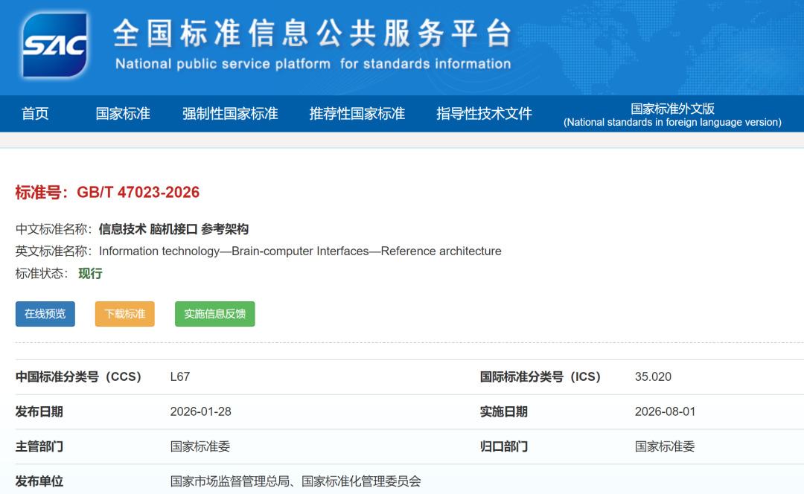Click the 英文标准名称 label
The width and height of the screenshot is (804, 494).
coord(54,251)
